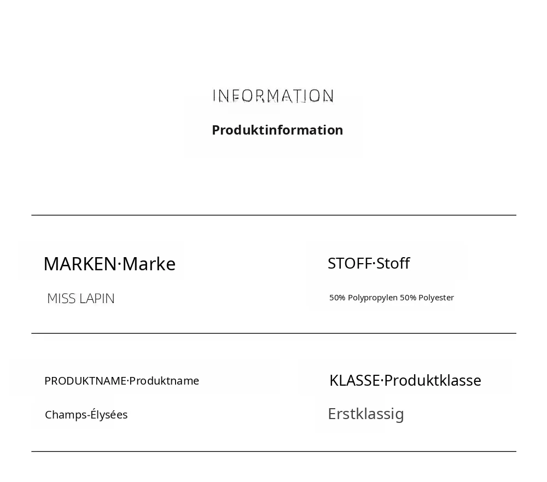
Task: Click the word MISS in brand name
Action: pyautogui.click(x=61, y=299)
